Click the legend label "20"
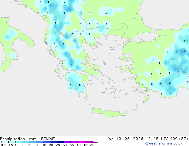The width and height of the screenshot is (189, 146). coord(51,145)
